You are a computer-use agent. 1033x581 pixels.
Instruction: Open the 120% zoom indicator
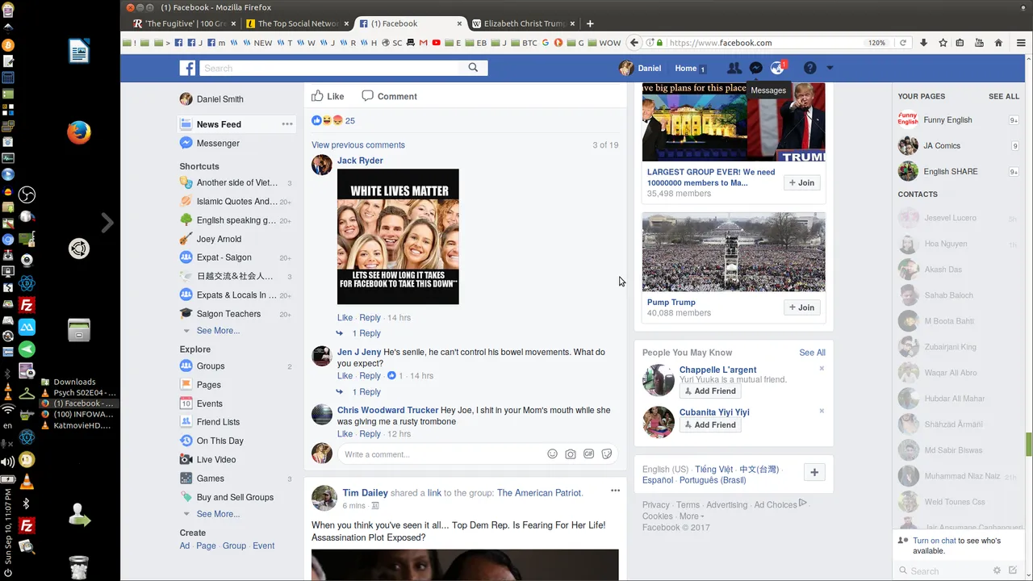(876, 43)
